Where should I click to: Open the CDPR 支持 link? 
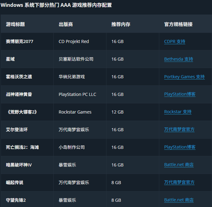click(x=174, y=41)
